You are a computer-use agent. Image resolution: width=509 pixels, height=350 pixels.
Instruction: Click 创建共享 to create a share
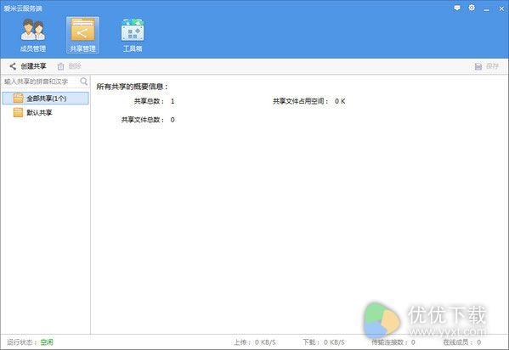pyautogui.click(x=28, y=66)
